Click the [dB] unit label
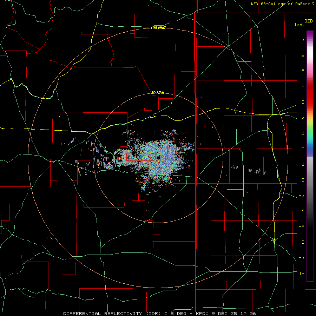 pos(299,24)
